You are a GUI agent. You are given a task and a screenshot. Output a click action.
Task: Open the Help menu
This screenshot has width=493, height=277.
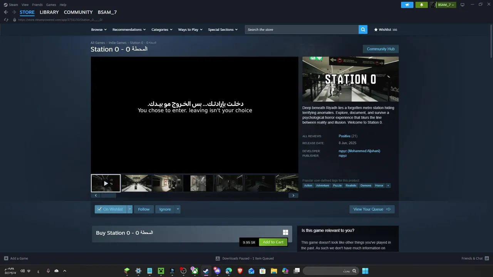63,5
